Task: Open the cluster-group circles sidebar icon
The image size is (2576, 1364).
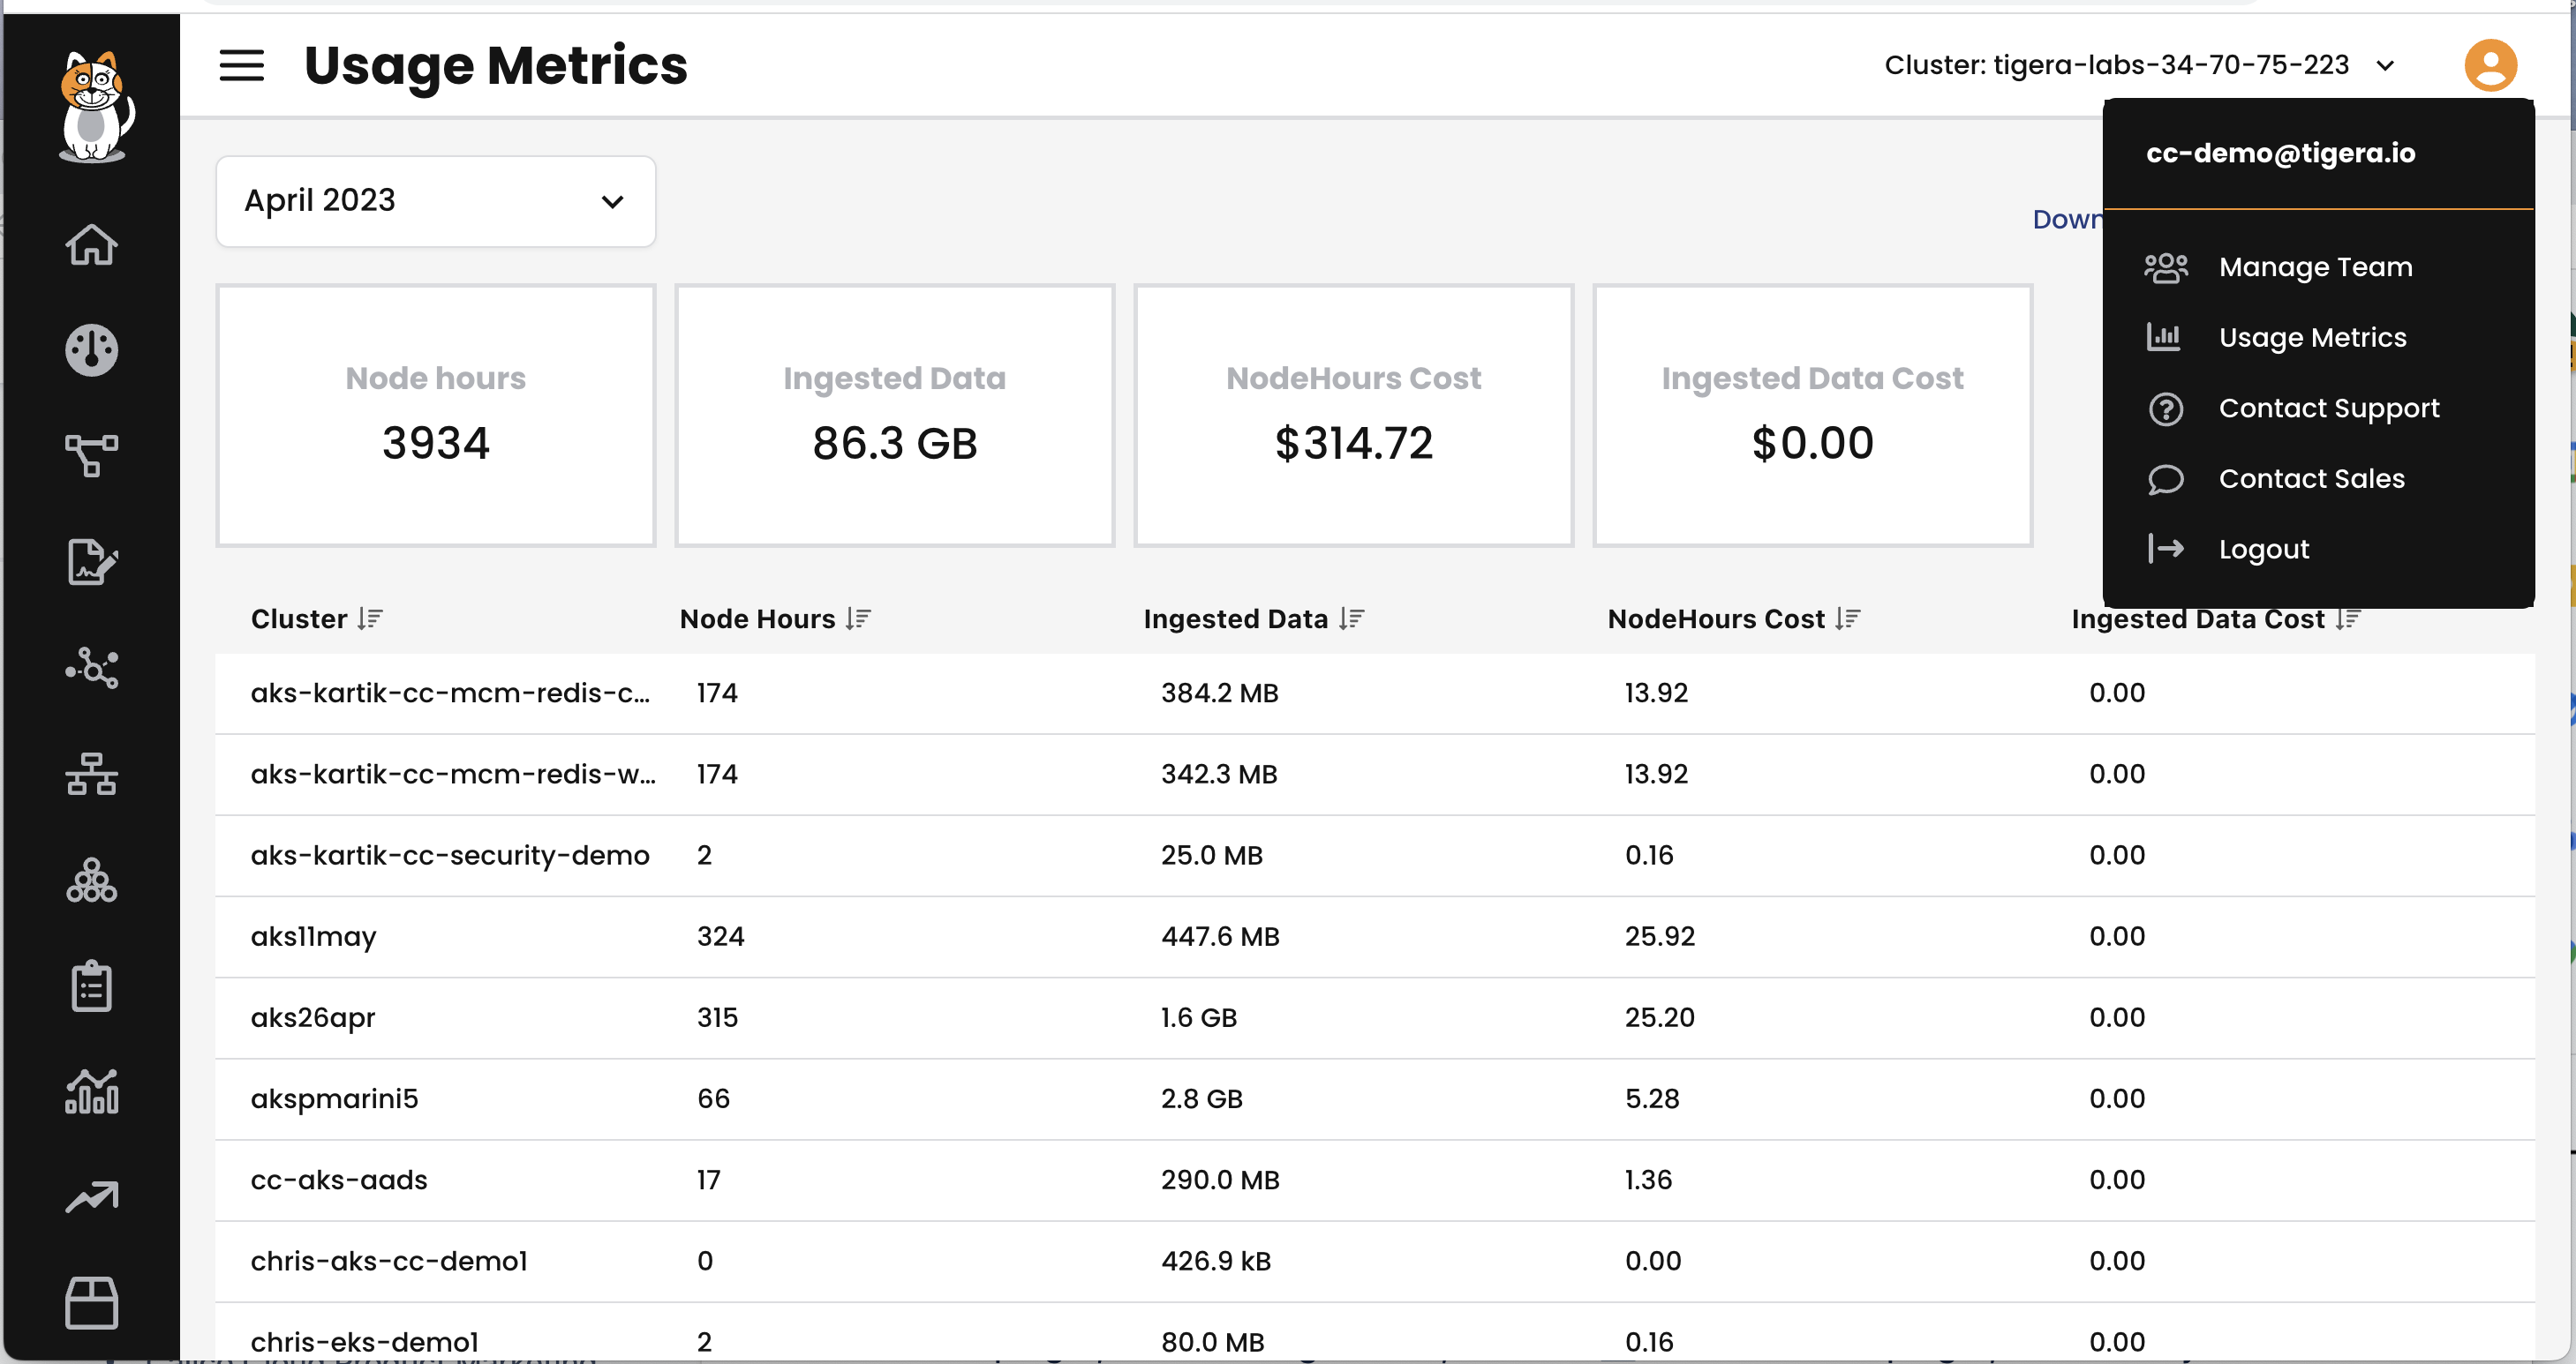Action: [92, 881]
